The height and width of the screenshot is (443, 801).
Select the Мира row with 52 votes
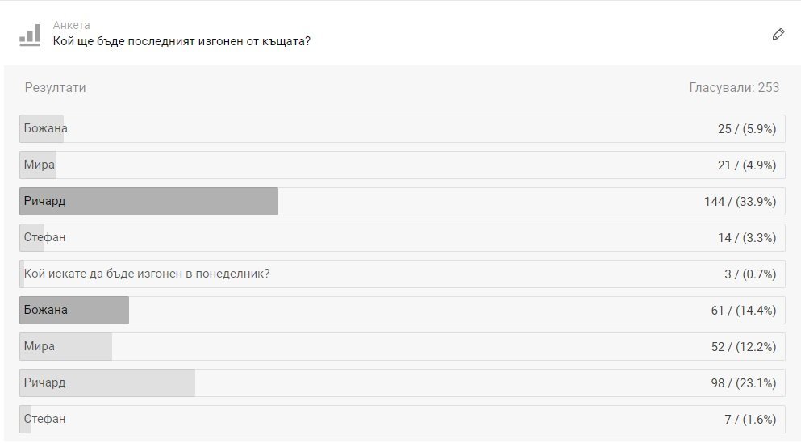pos(402,346)
